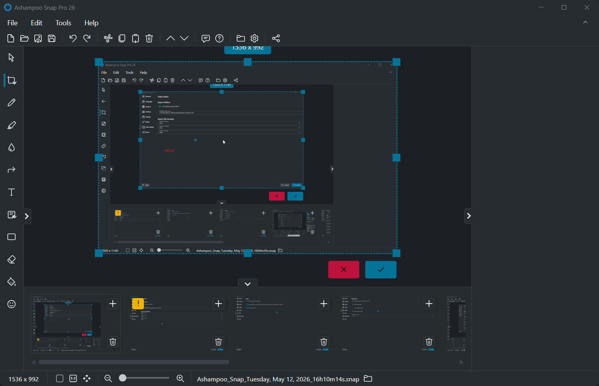599x386 pixels.
Task: Save the current snap with the floppy icon
Action: pyautogui.click(x=51, y=38)
